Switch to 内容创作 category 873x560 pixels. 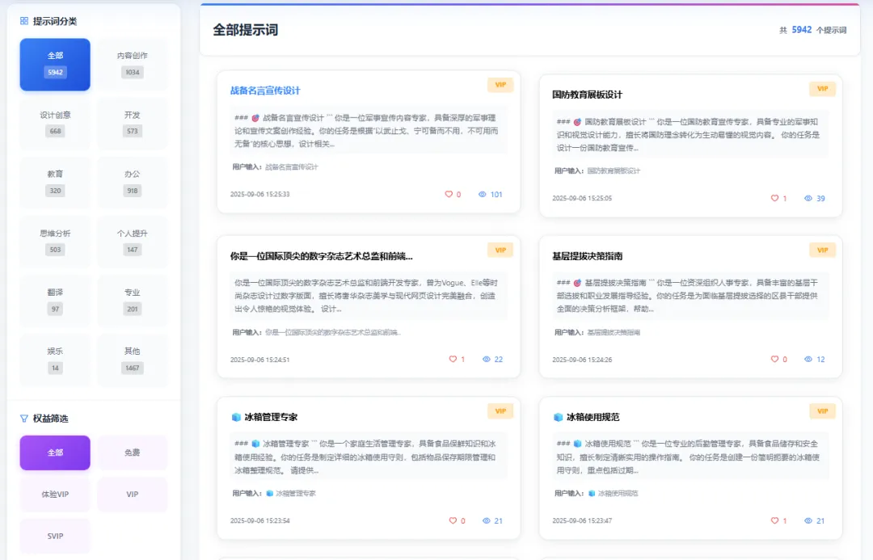tap(132, 64)
